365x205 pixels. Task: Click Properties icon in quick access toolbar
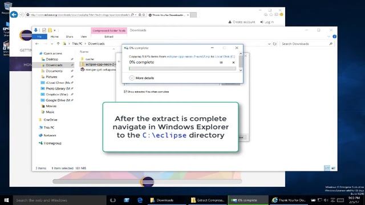point(44,30)
